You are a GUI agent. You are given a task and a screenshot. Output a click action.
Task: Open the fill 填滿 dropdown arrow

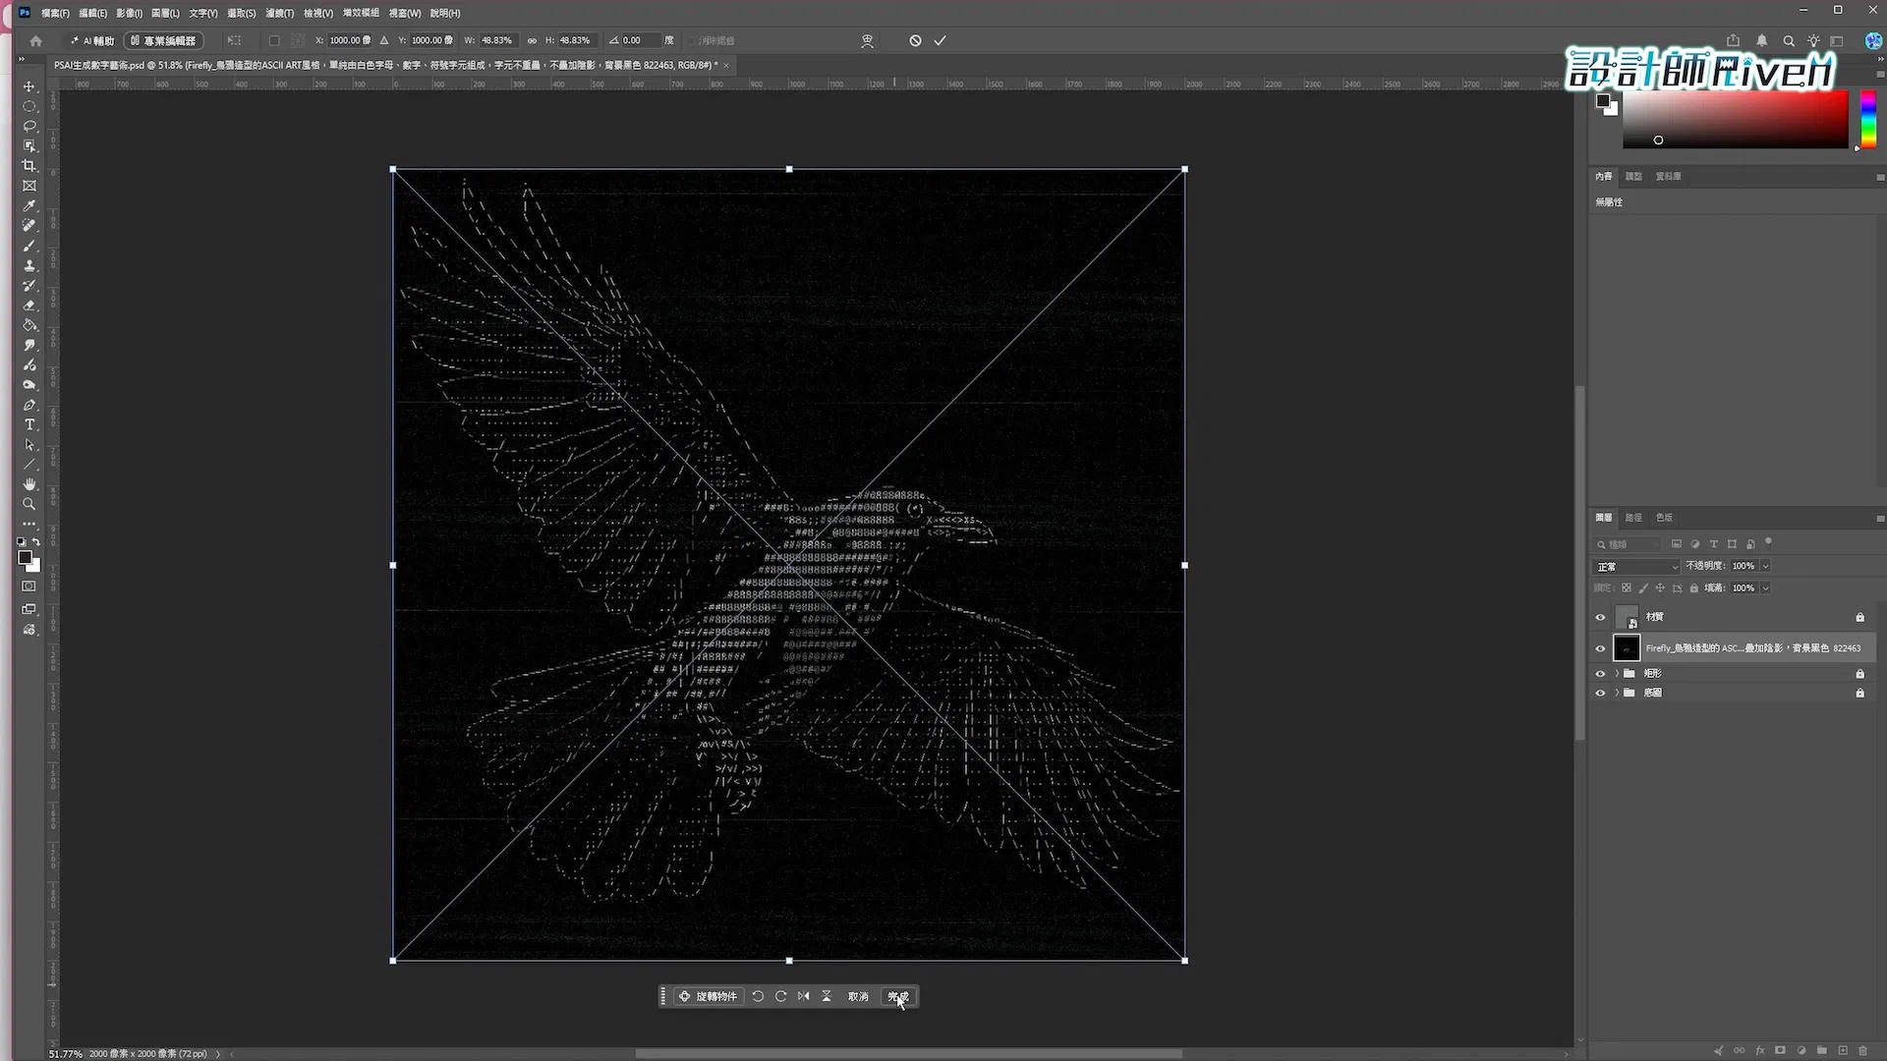(1766, 588)
